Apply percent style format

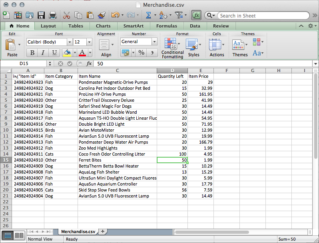142,53
